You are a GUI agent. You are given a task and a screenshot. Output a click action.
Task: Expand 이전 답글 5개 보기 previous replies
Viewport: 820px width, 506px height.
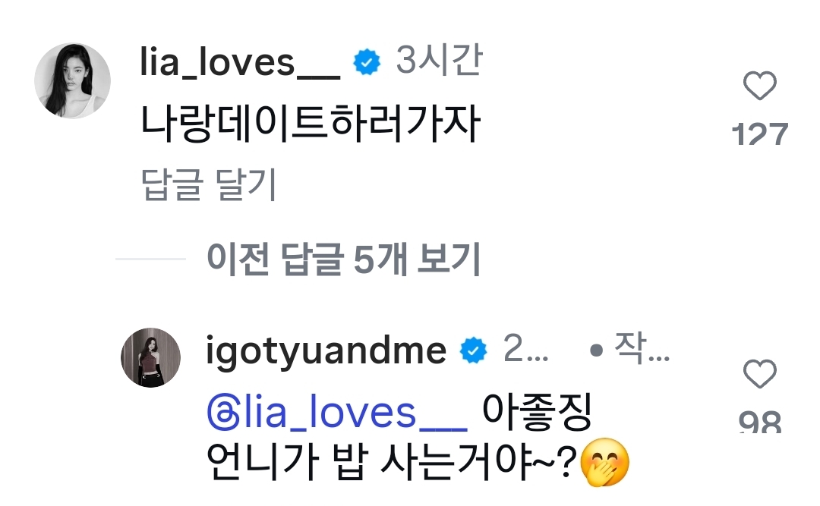point(343,260)
